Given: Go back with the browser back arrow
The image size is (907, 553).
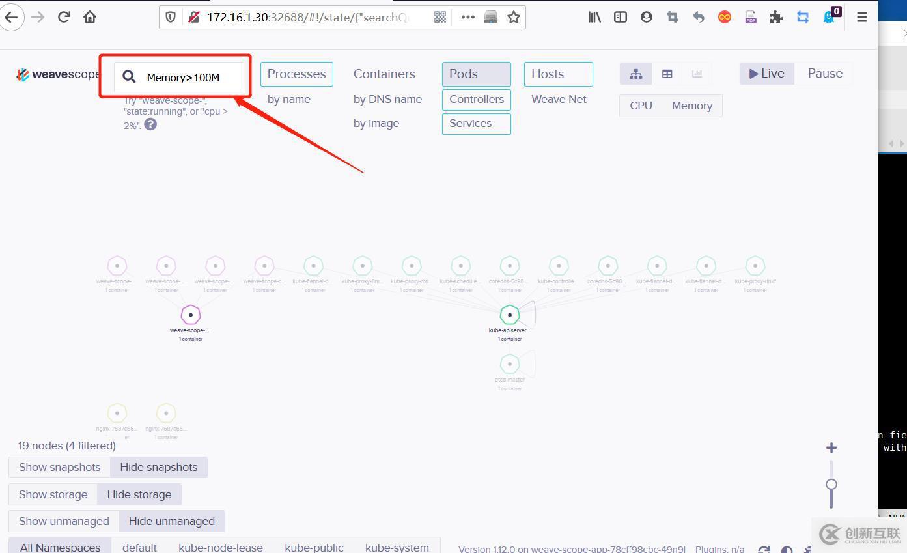Looking at the screenshot, I should coord(11,18).
